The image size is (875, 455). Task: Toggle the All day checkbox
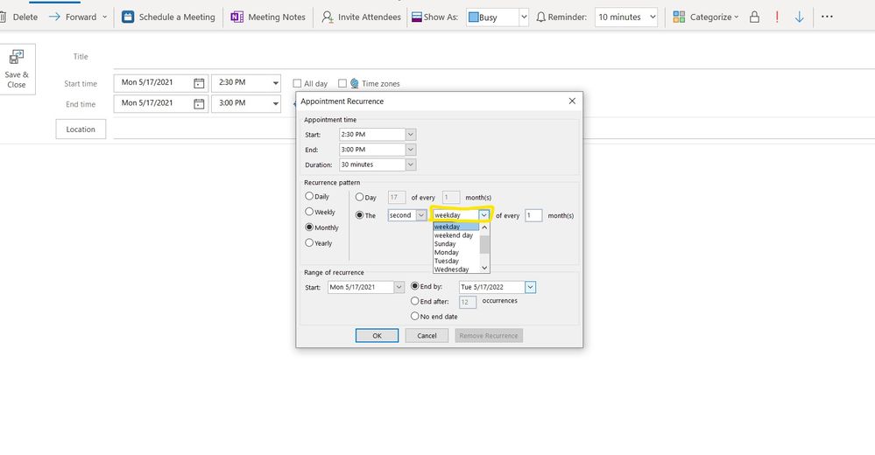pos(297,83)
